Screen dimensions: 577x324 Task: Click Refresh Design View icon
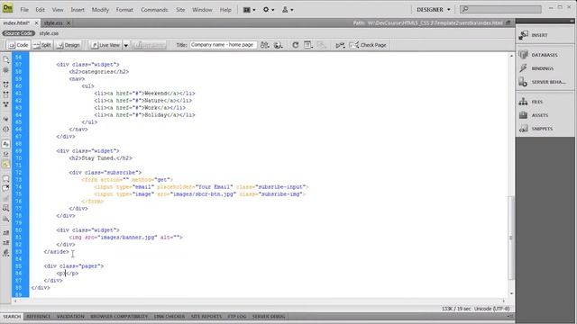point(295,45)
